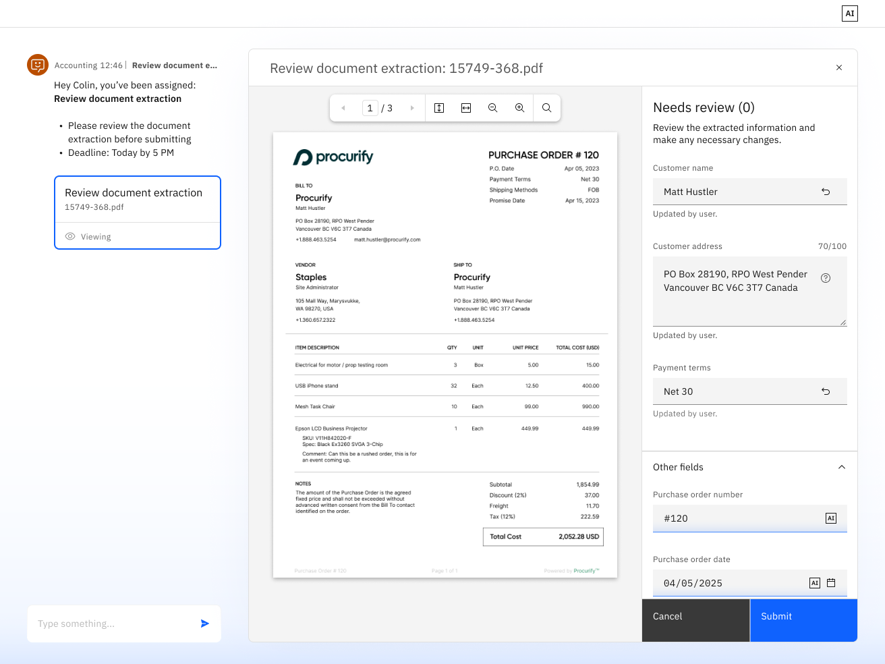Click the AI label icon in top bar

(x=850, y=13)
